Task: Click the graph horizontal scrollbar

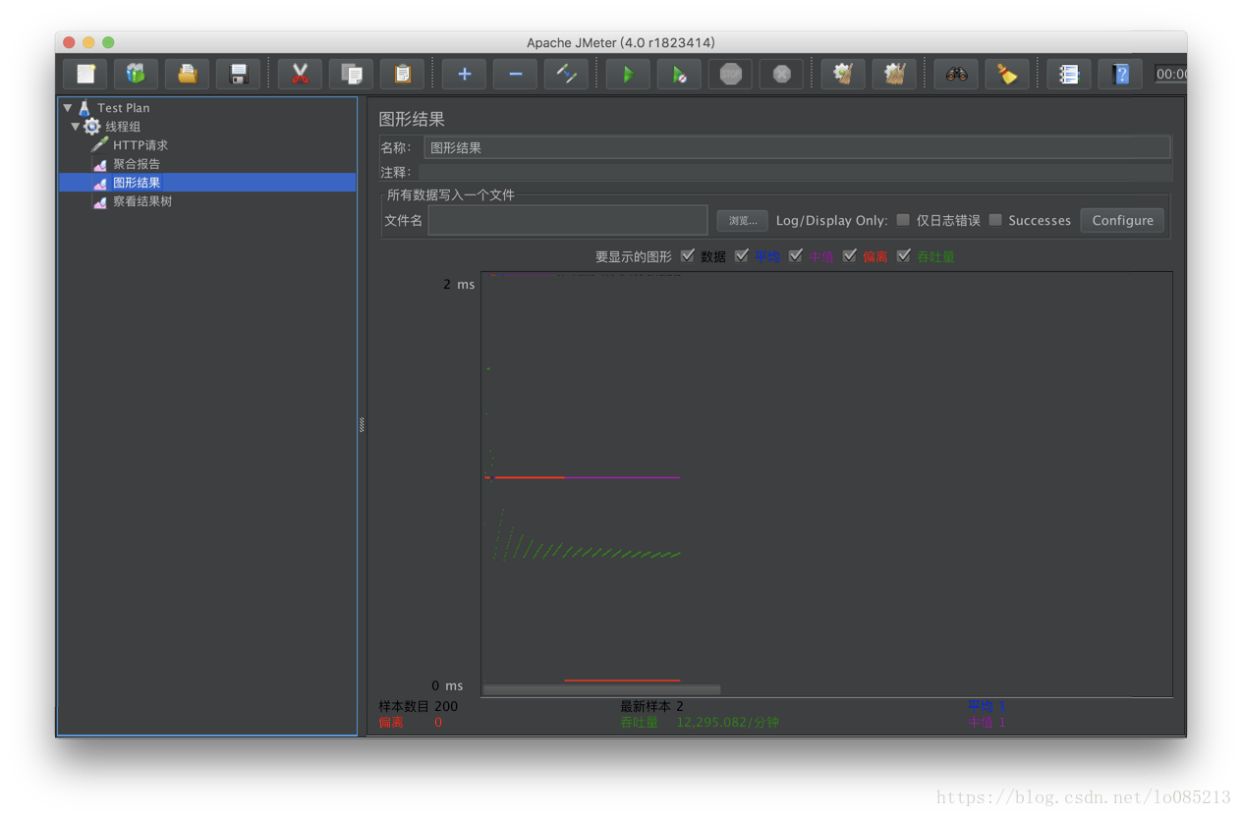Action: pyautogui.click(x=602, y=689)
